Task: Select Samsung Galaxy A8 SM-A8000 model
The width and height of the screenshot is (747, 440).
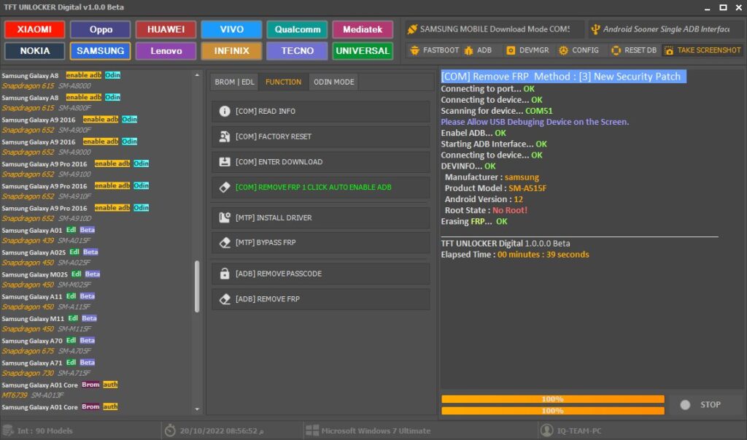Action: [97, 80]
